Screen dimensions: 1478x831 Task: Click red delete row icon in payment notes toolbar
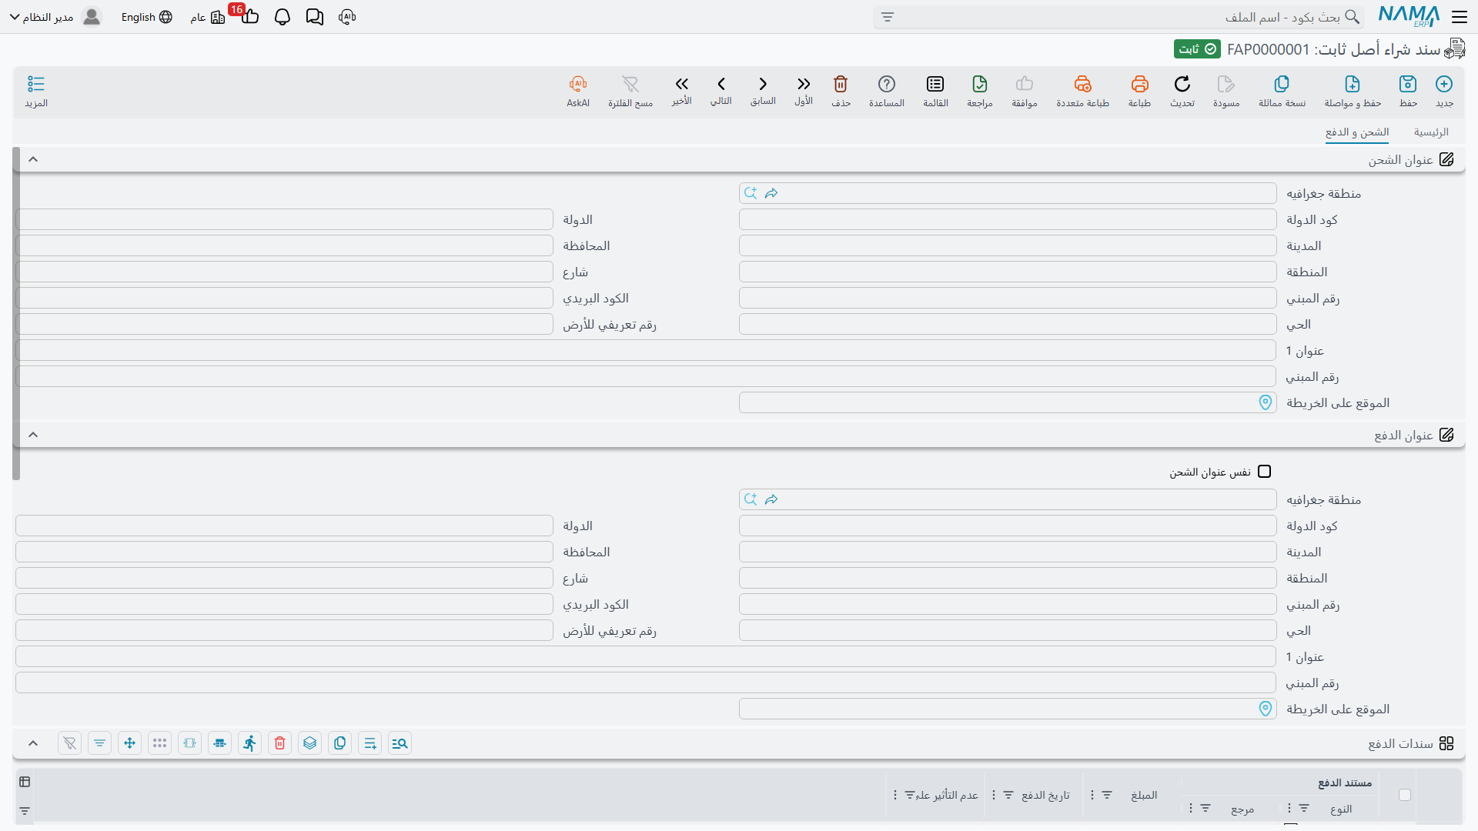[x=279, y=743]
